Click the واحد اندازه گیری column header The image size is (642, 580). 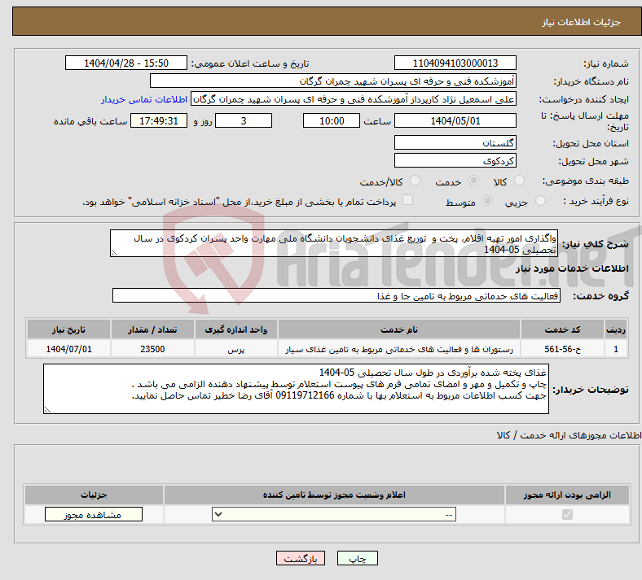click(x=236, y=329)
